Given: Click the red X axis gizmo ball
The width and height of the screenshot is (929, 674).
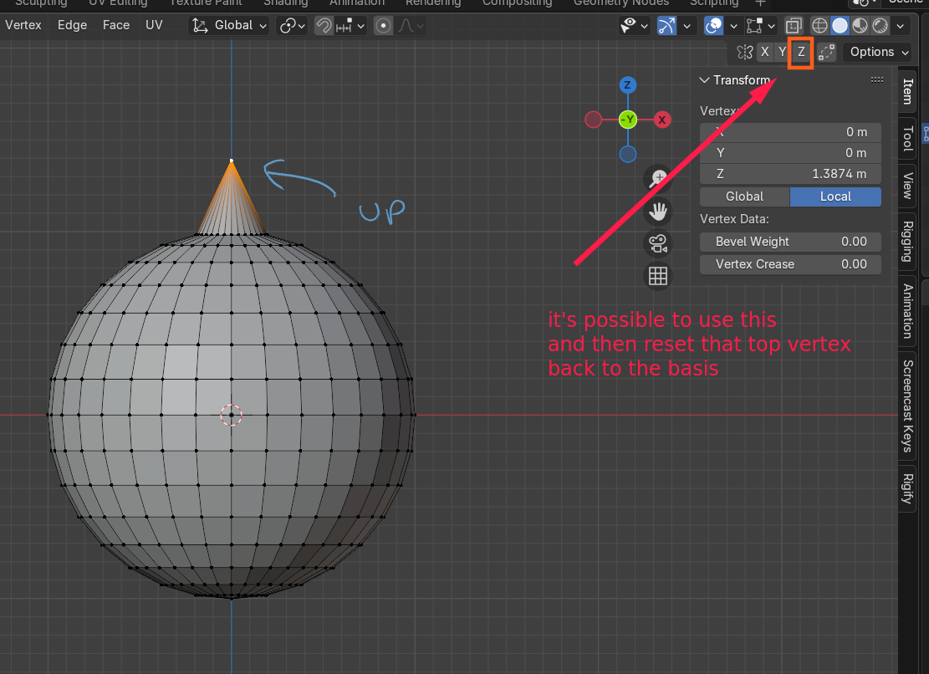Looking at the screenshot, I should point(661,120).
